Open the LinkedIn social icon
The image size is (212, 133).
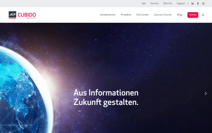[x=193, y=4]
